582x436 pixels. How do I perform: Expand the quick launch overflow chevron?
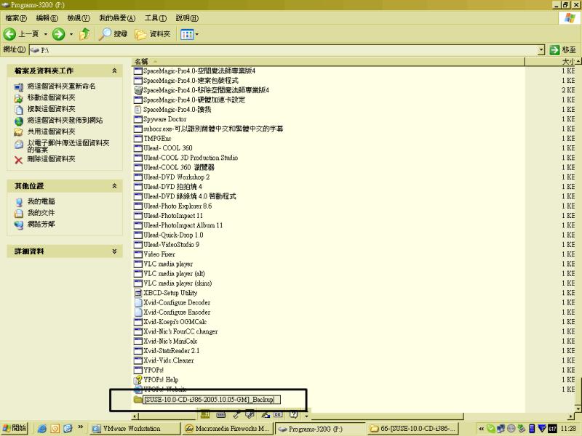(80, 427)
